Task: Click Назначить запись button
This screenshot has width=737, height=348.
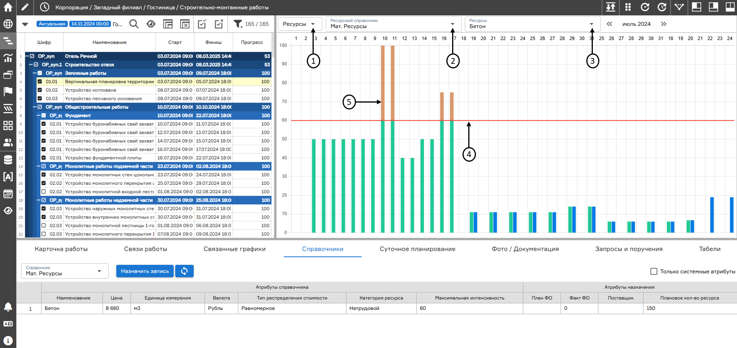Action: click(x=145, y=271)
